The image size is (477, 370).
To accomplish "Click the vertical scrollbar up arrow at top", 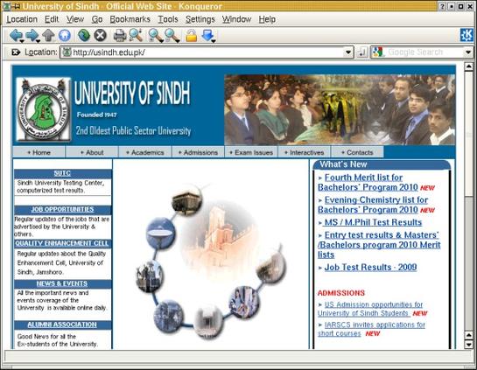I will click(469, 66).
